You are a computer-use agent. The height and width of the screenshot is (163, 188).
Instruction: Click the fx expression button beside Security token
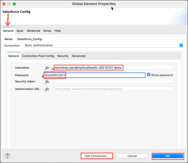47,82
